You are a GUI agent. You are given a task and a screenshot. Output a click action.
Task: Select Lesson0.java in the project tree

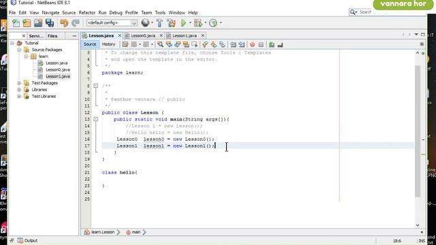coord(58,69)
